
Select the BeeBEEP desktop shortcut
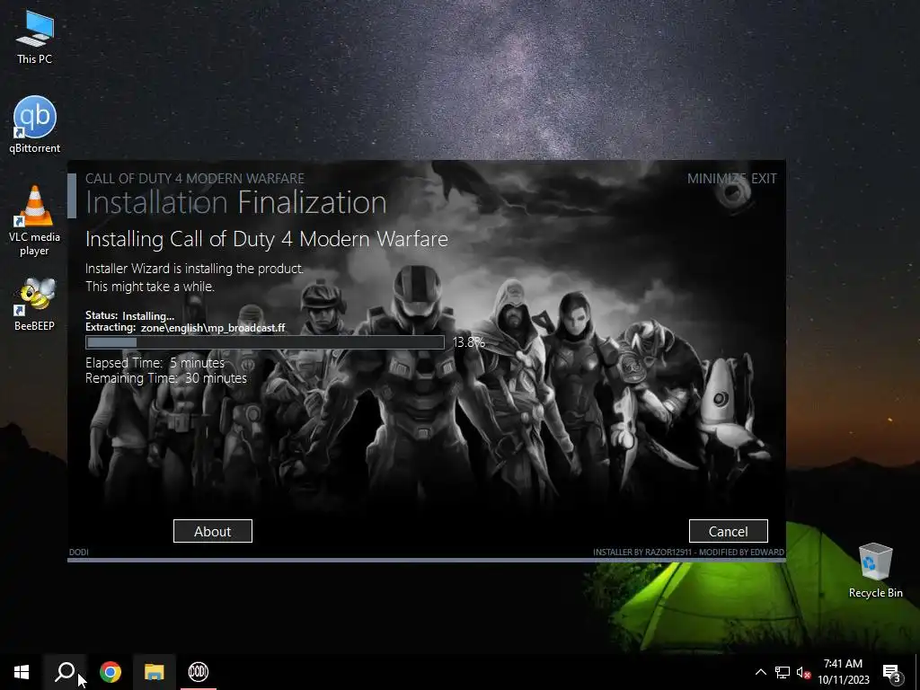pos(35,305)
